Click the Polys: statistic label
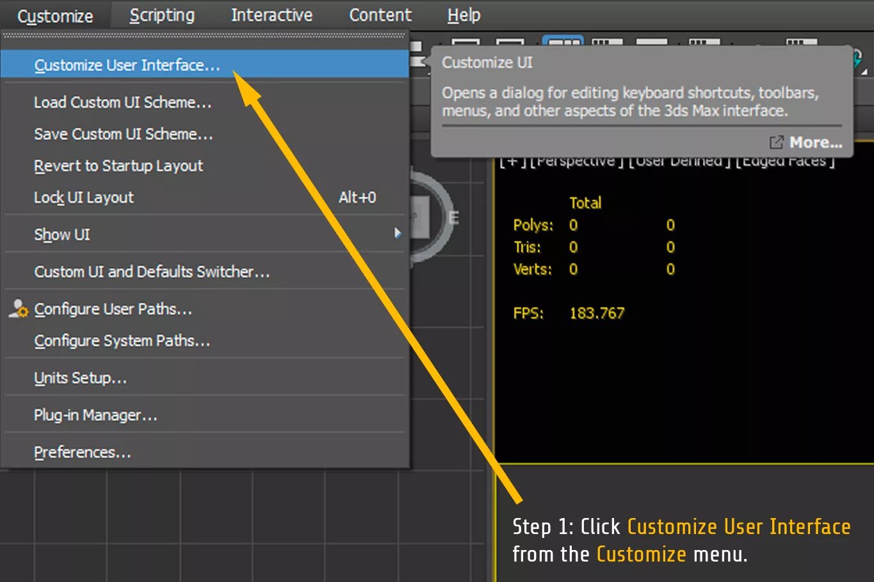Image resolution: width=874 pixels, height=582 pixels. pyautogui.click(x=533, y=225)
